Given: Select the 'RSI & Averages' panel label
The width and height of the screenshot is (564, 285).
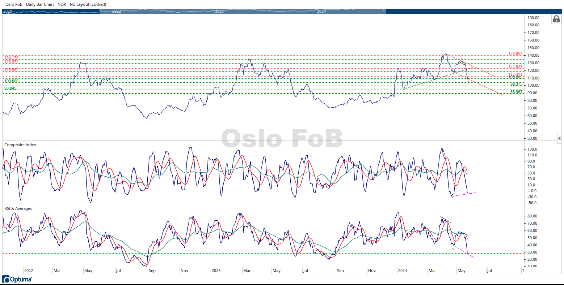Looking at the screenshot, I should (18, 208).
